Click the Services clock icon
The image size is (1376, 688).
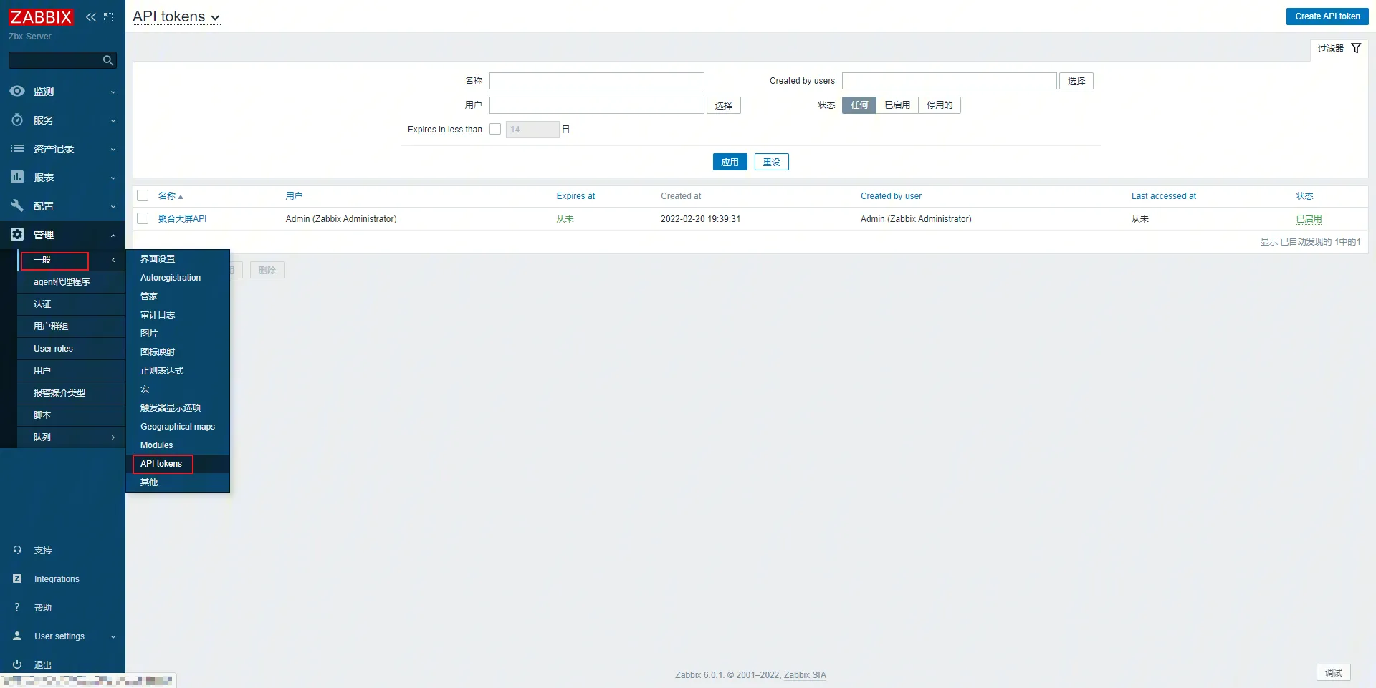(17, 120)
